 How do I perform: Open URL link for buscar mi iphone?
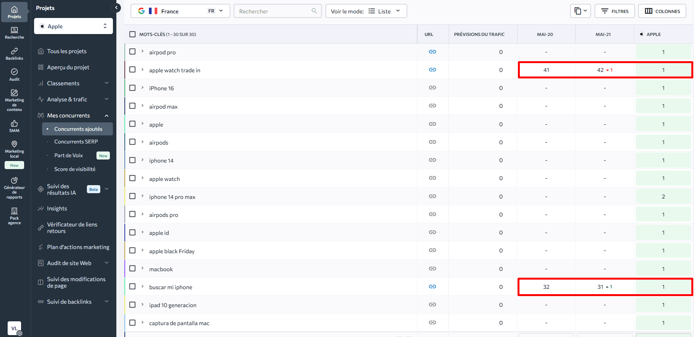click(x=433, y=287)
